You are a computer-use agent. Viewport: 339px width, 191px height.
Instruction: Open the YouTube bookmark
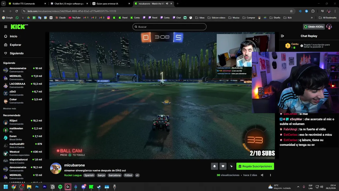pyautogui.click(x=74, y=18)
